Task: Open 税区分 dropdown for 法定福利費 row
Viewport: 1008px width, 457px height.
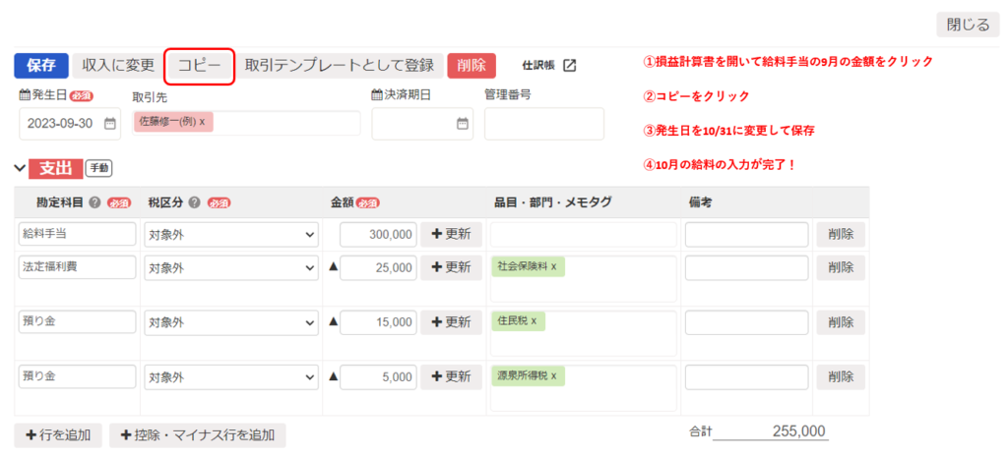Action: coord(231,267)
